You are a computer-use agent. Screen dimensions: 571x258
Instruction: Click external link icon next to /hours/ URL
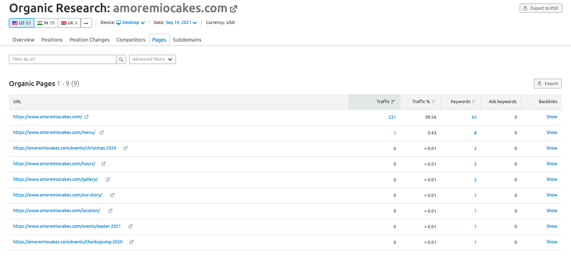click(x=104, y=164)
